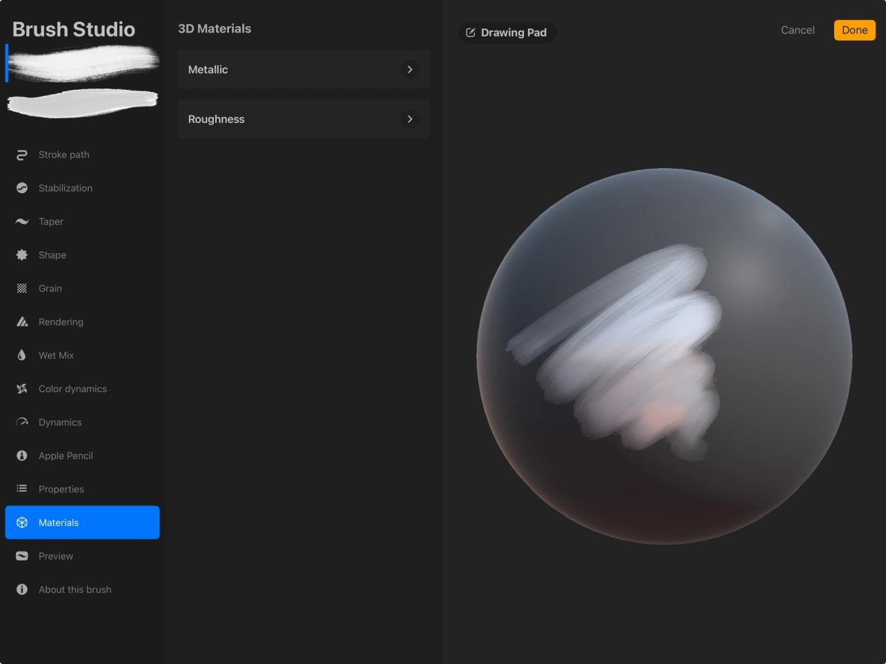Go to the Apple Pencil section
The height and width of the screenshot is (664, 886).
pyautogui.click(x=82, y=456)
